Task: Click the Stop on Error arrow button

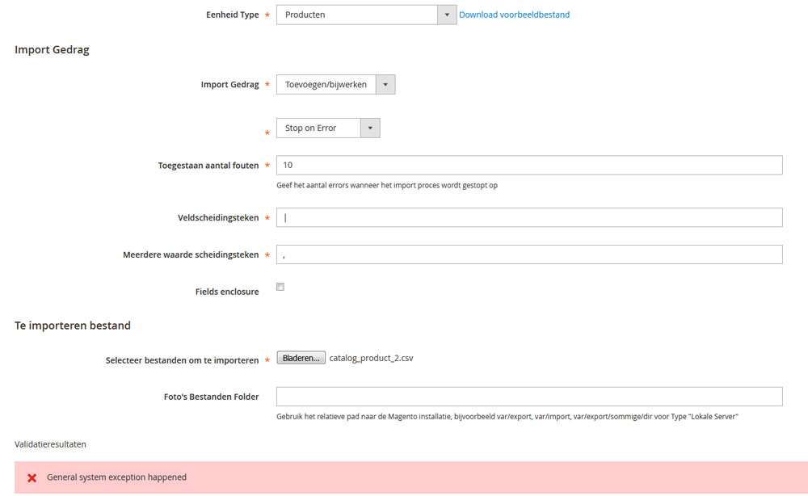Action: tap(369, 128)
